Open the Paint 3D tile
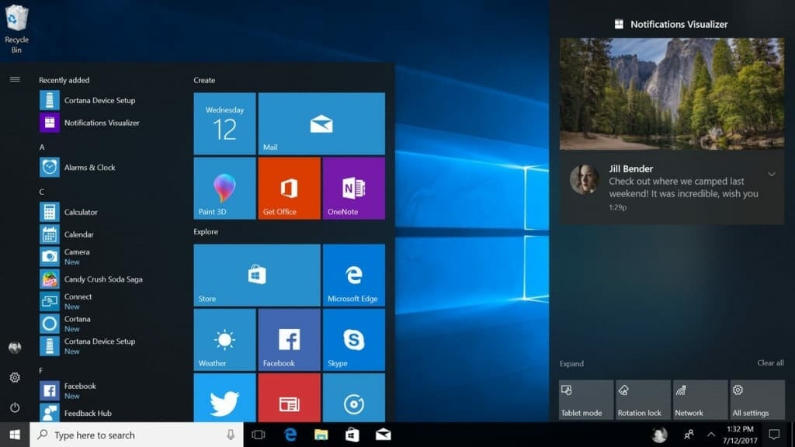Viewport: 795px width, 447px height. (224, 187)
